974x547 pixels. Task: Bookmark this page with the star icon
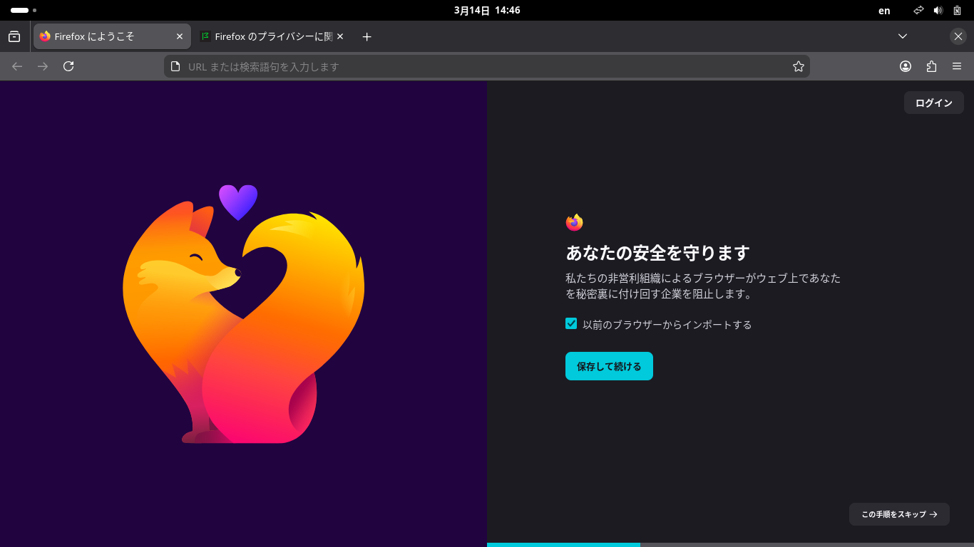(799, 66)
